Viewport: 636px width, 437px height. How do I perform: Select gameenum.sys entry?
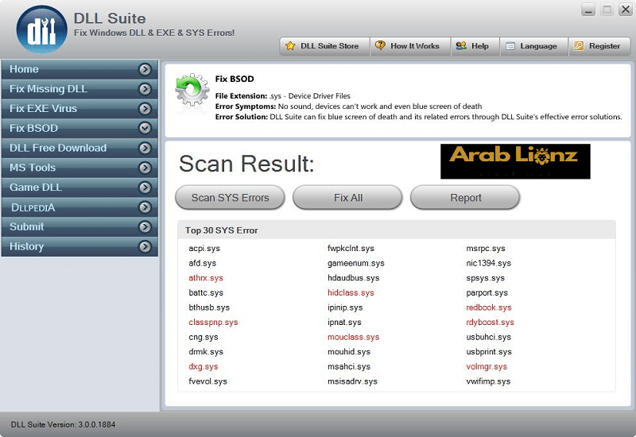pyautogui.click(x=356, y=263)
